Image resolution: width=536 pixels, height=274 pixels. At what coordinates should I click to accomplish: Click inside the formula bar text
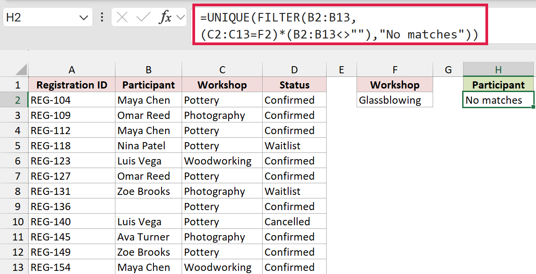coord(340,25)
